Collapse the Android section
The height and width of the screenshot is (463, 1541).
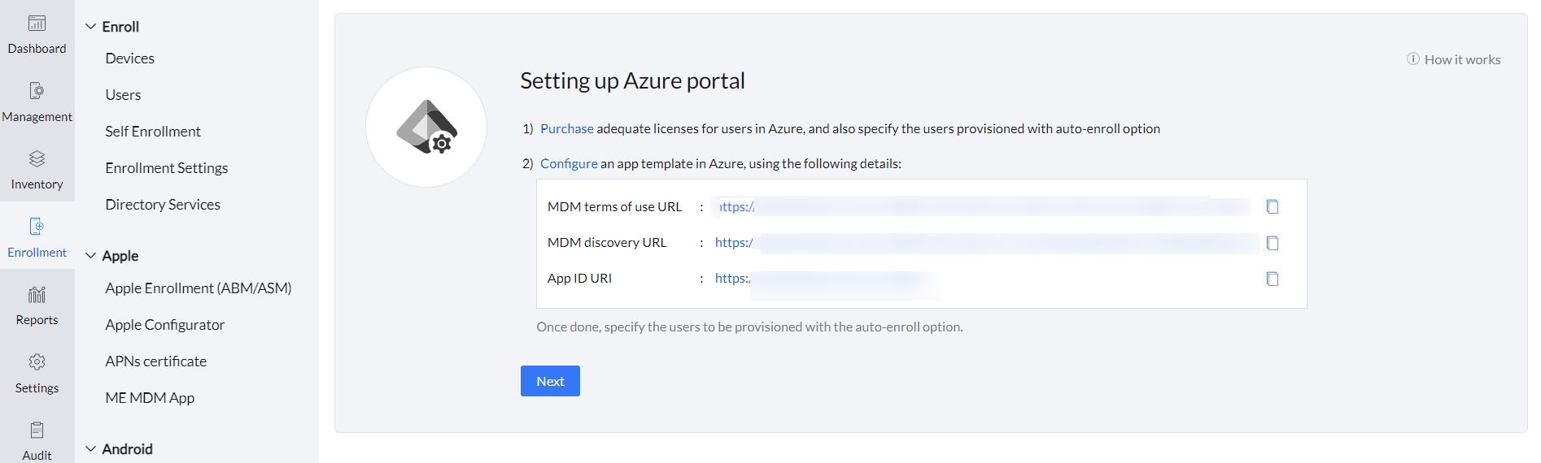point(91,449)
